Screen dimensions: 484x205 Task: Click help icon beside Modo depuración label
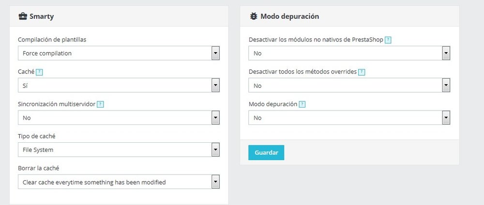(x=302, y=104)
